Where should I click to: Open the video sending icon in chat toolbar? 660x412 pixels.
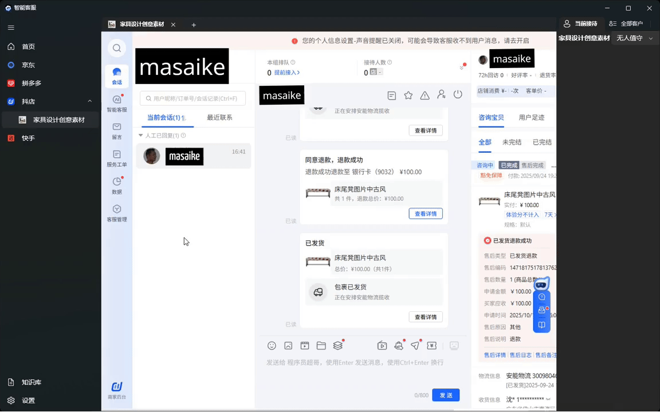(x=382, y=346)
